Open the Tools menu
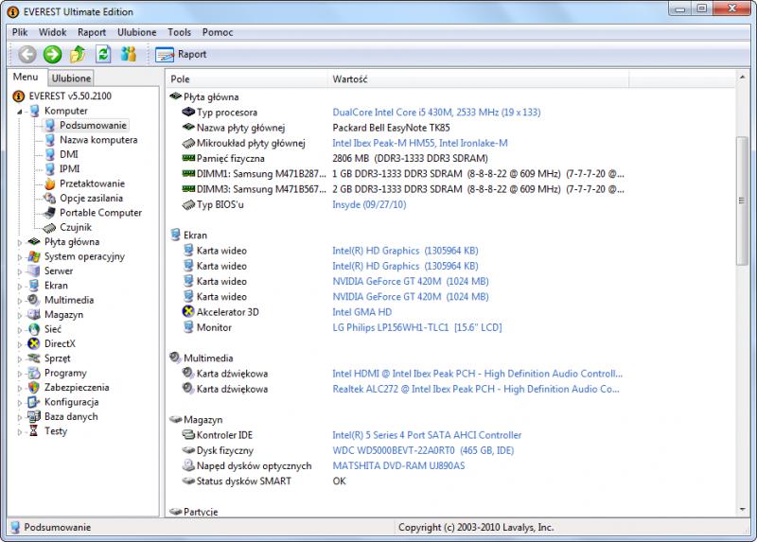Viewport: 757px width, 542px height. [179, 32]
